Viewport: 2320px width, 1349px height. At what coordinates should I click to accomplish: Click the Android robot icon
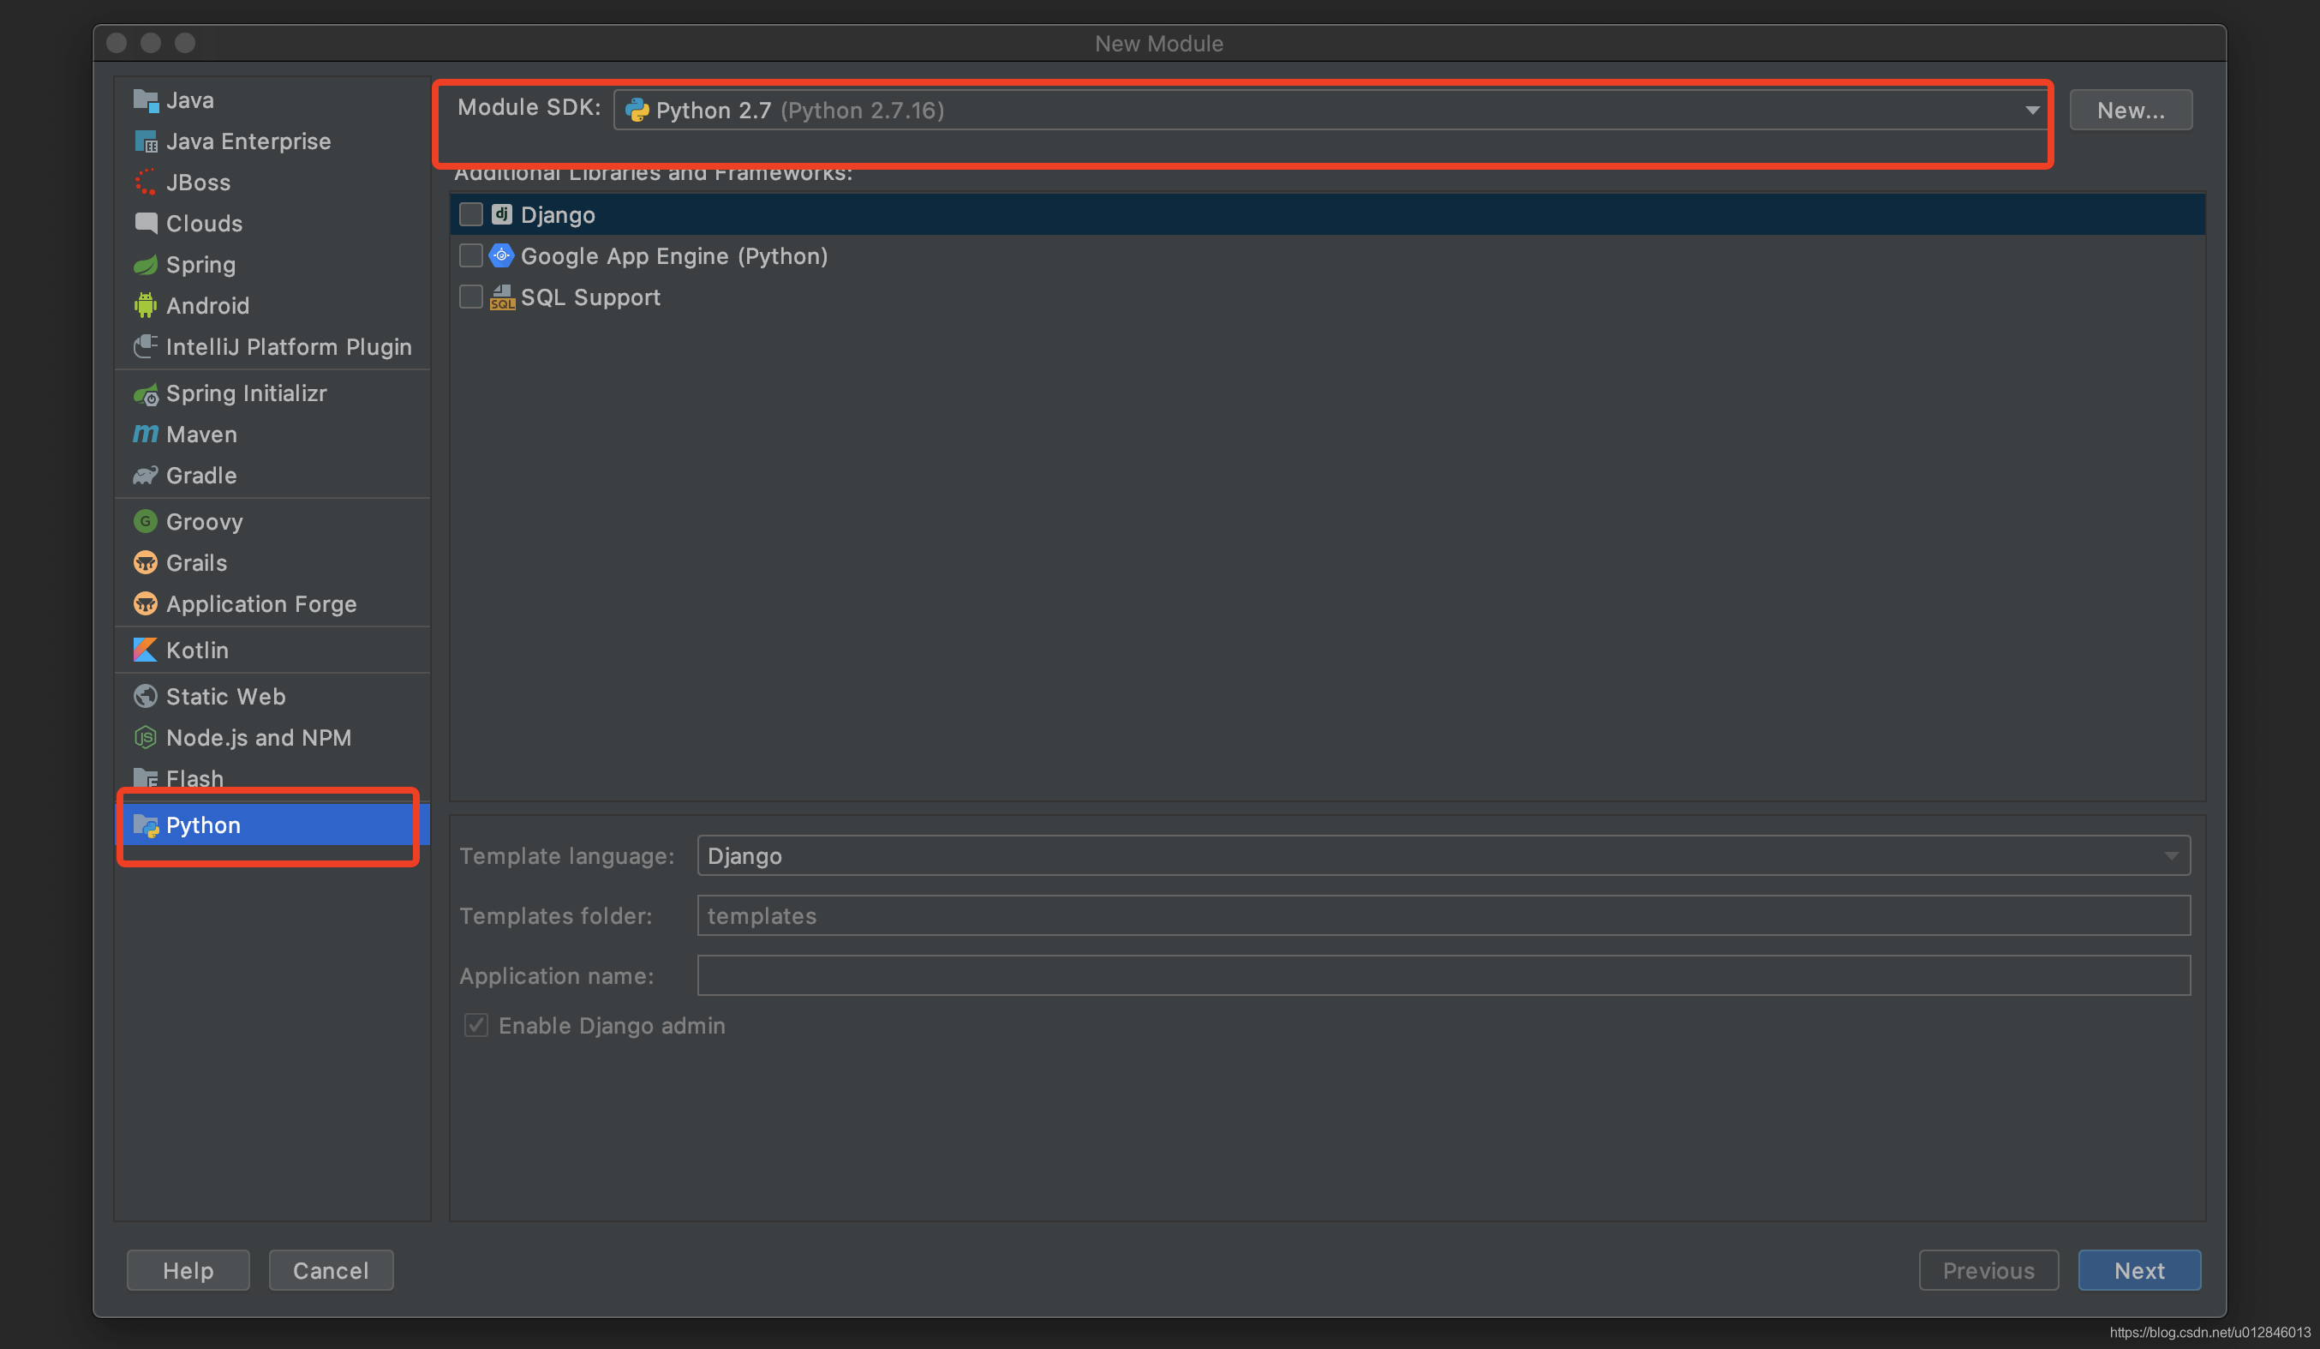146,306
